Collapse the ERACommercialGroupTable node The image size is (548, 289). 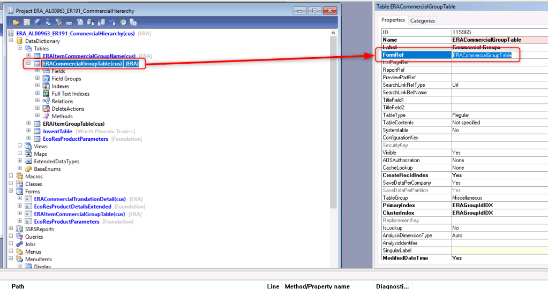[29, 63]
